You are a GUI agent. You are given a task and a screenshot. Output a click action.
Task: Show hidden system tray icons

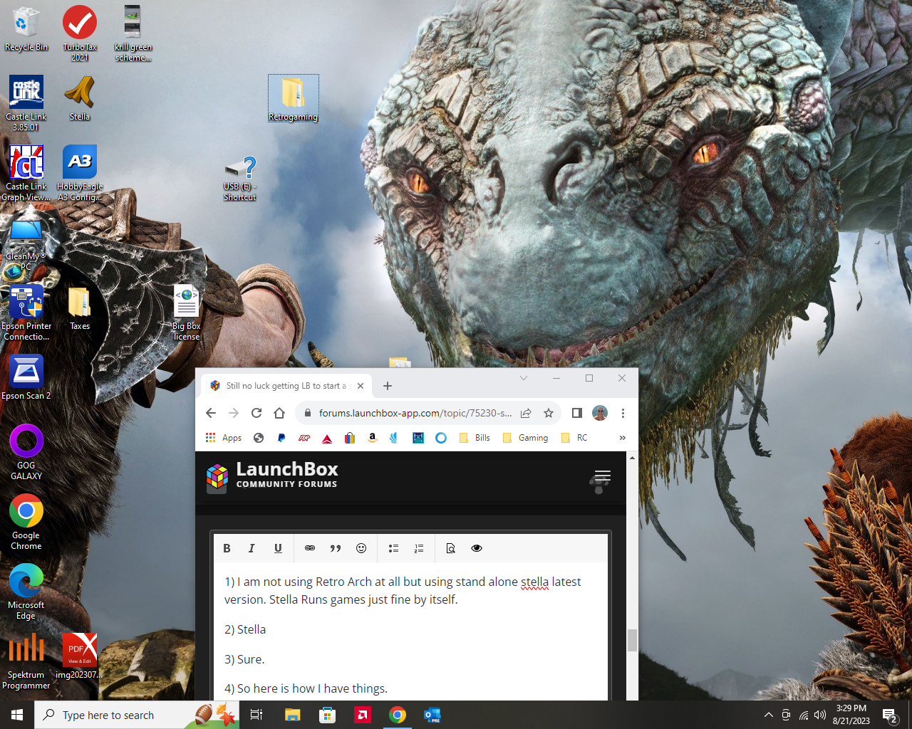(x=768, y=715)
